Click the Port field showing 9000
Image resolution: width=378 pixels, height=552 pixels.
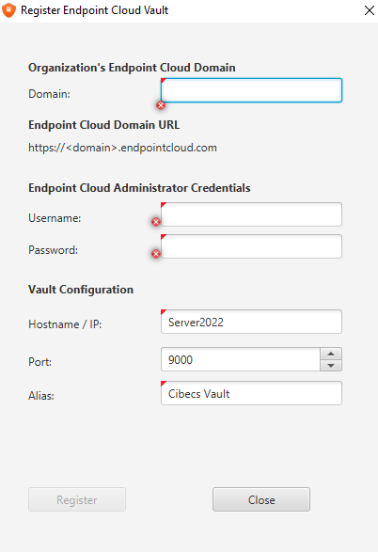[x=241, y=359]
